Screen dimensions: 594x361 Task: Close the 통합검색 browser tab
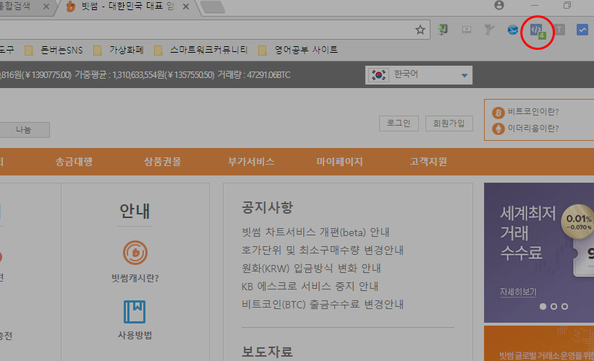(46, 6)
